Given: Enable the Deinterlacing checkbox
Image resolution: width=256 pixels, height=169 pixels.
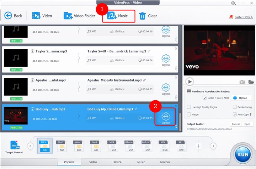Looking at the screenshot, I should click(235, 107).
